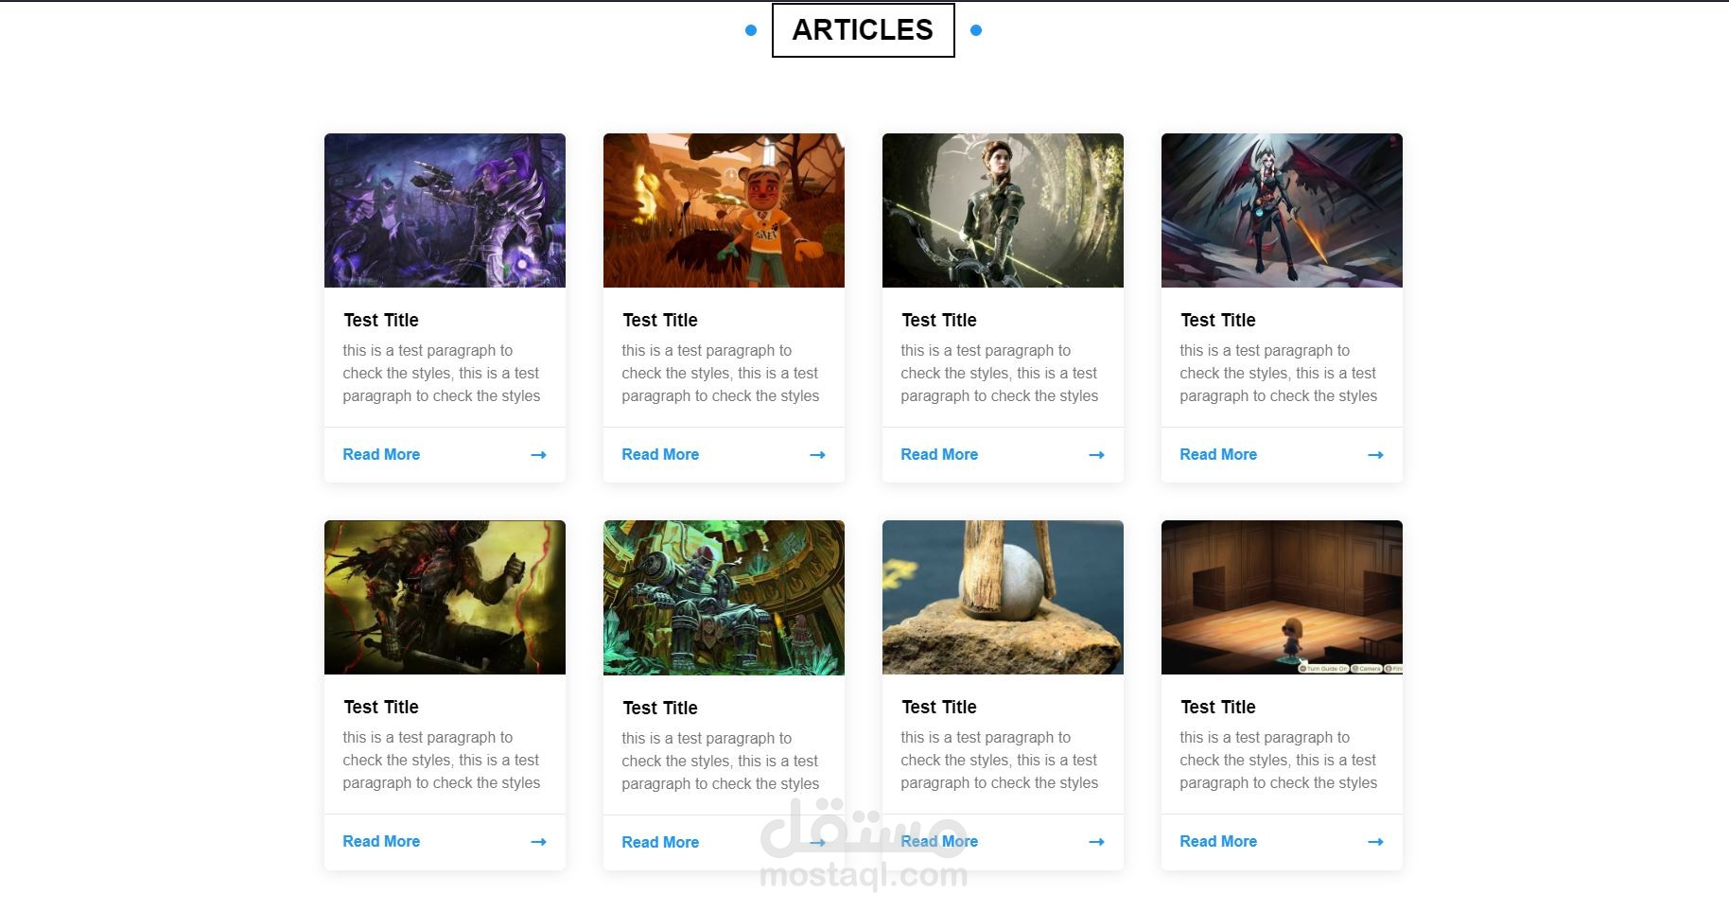Click arrow icon on stone ball card
This screenshot has height=911, width=1729.
[x=1096, y=842]
